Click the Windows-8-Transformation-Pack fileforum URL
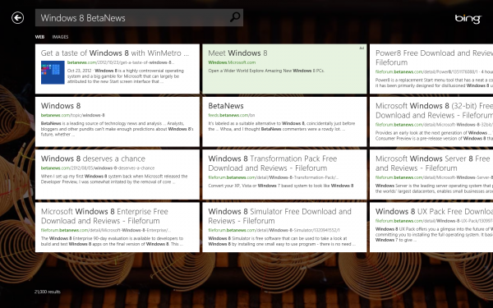This screenshot has width=493, height=308. point(274,177)
